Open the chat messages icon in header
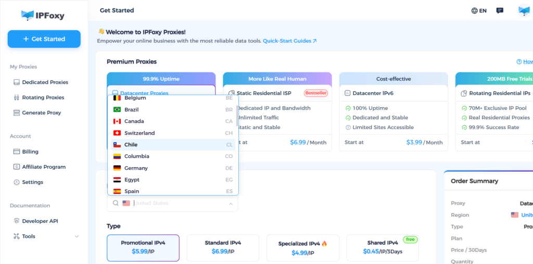 coord(500,10)
